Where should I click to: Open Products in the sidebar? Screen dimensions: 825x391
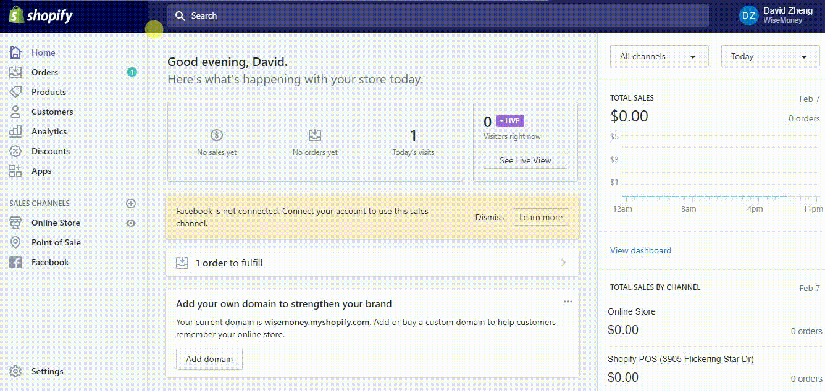click(49, 92)
